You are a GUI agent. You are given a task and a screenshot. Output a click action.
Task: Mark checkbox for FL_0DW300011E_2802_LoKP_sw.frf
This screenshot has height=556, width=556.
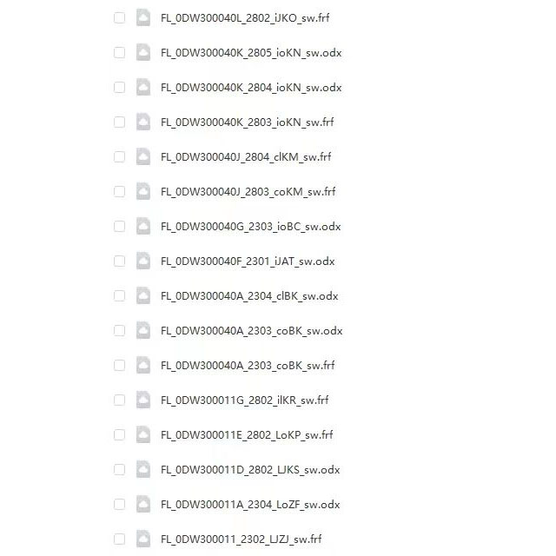(x=120, y=434)
